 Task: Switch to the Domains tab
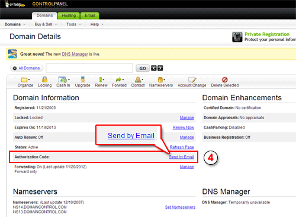point(44,15)
